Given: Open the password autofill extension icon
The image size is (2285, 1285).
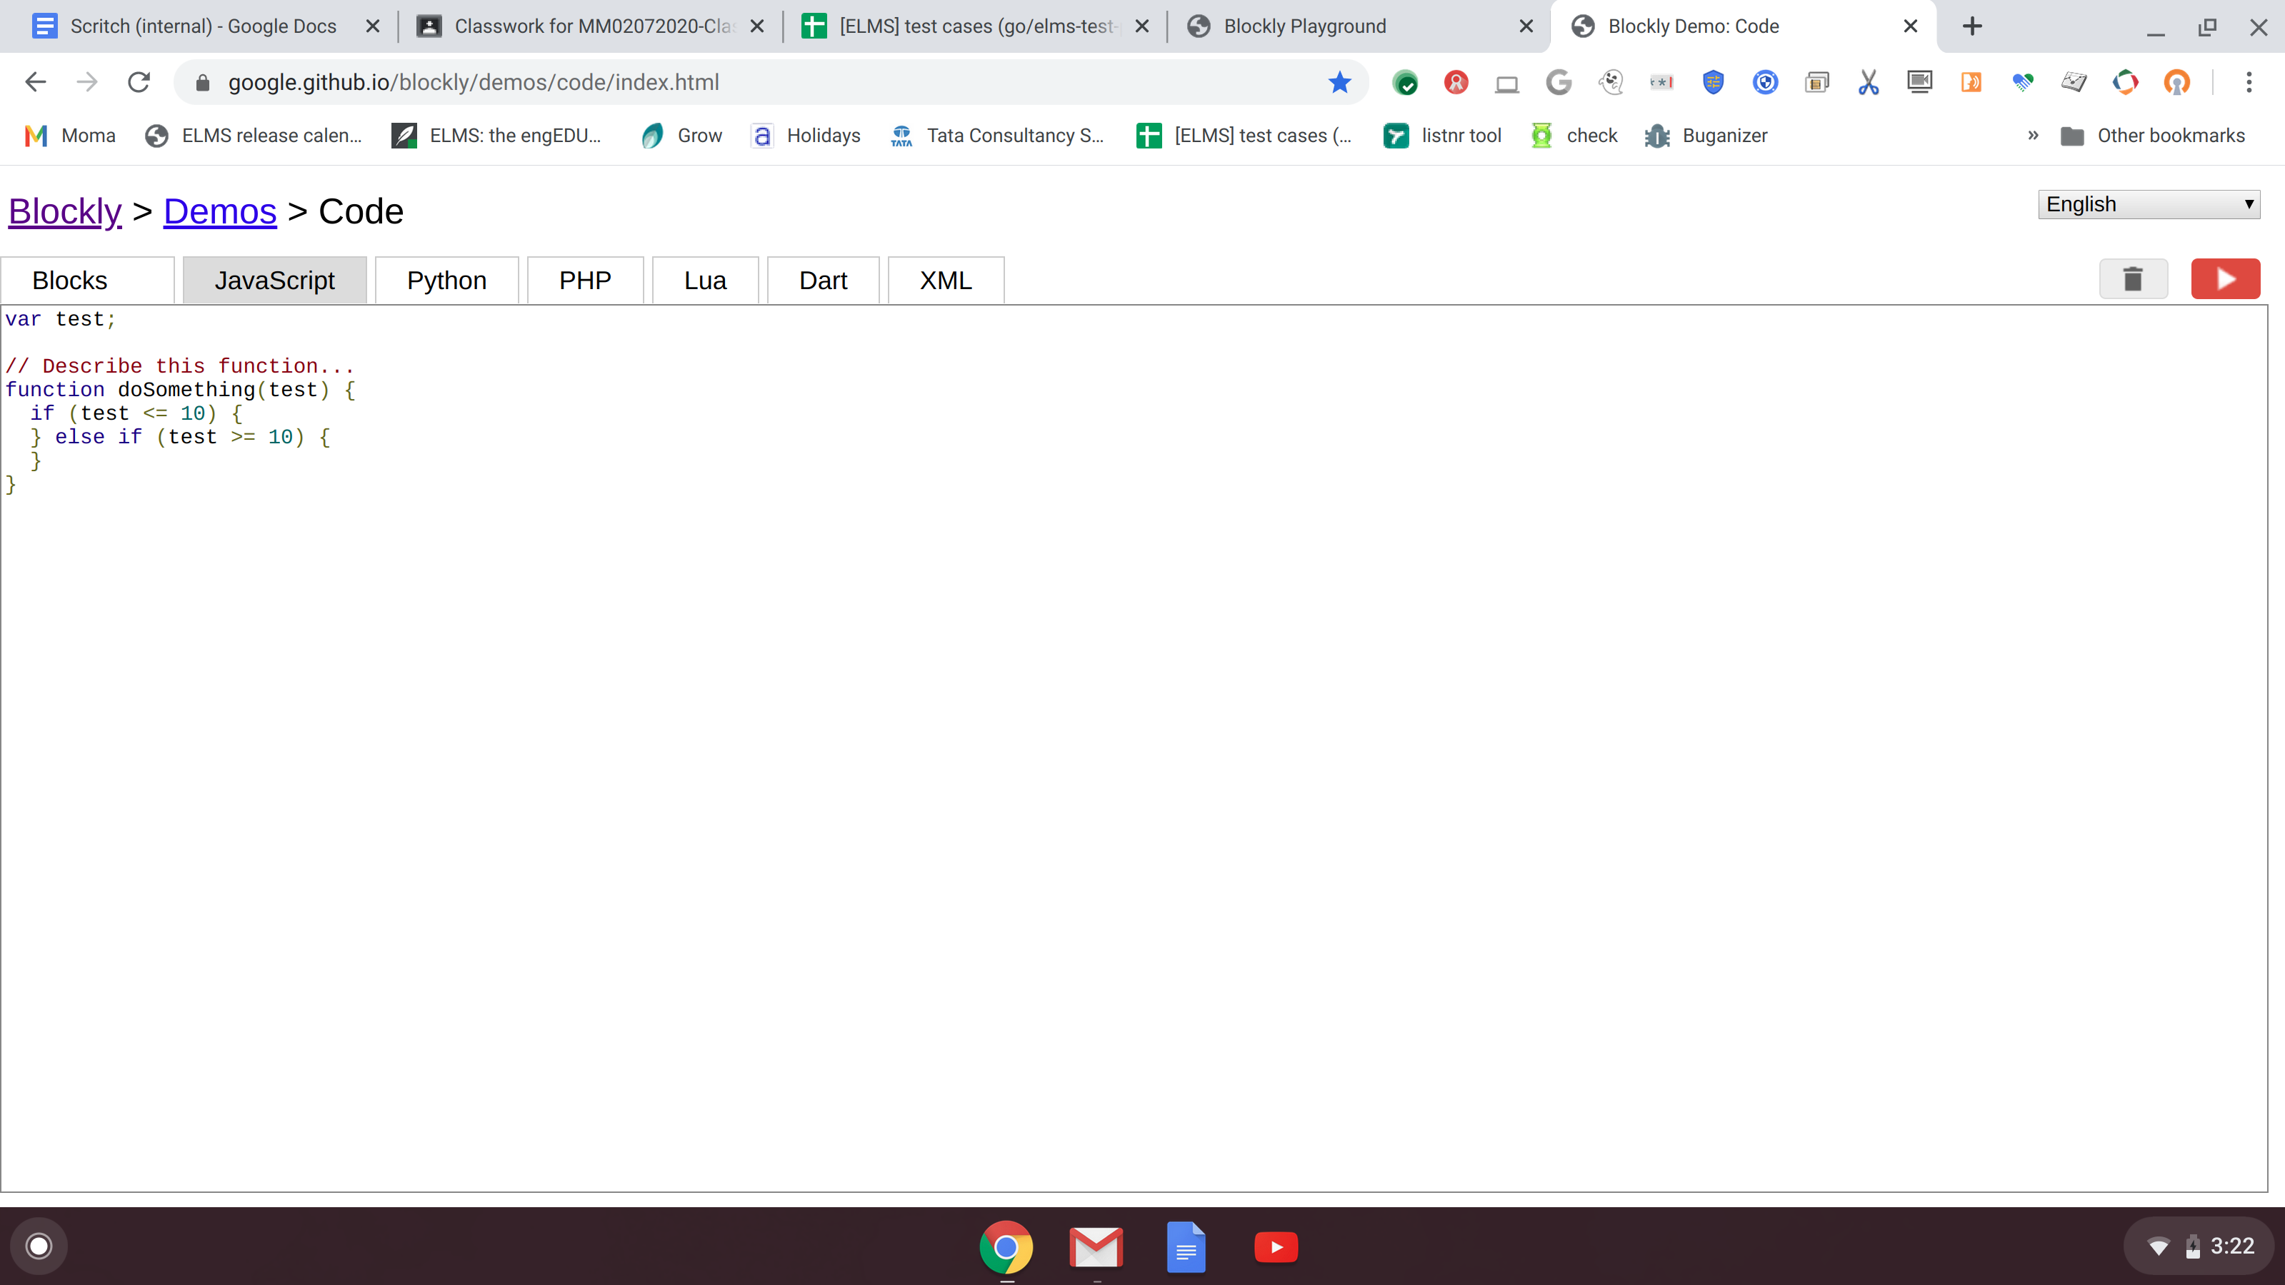Looking at the screenshot, I should [1661, 81].
